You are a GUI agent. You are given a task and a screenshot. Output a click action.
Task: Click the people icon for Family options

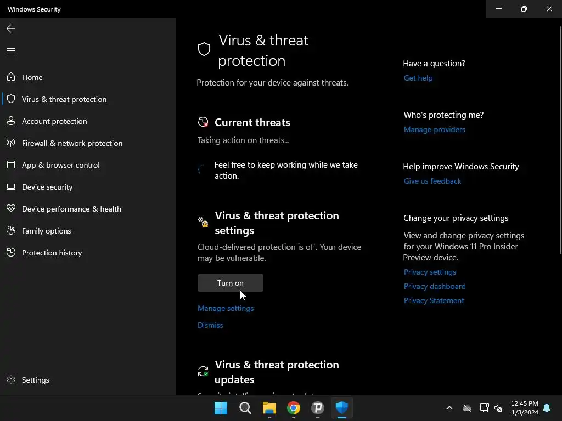pyautogui.click(x=11, y=231)
